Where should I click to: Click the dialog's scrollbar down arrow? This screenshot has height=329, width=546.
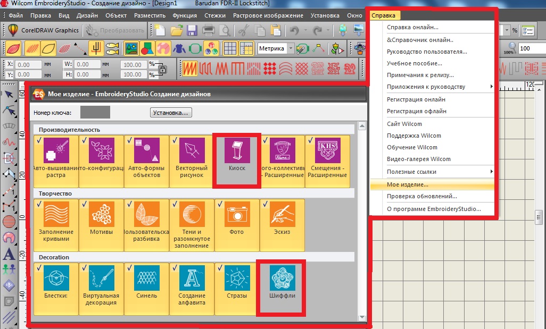(x=362, y=317)
